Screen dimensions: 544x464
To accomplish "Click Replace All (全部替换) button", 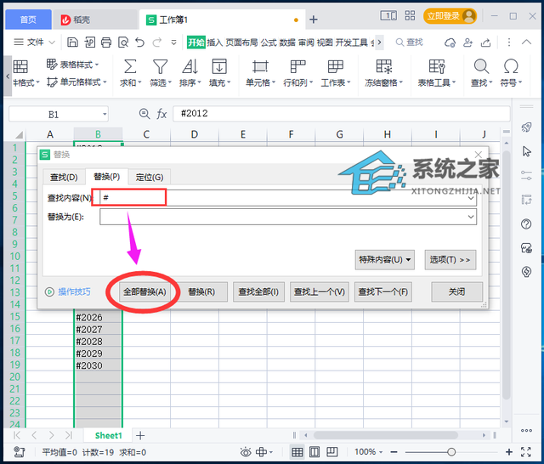I will coord(144,292).
